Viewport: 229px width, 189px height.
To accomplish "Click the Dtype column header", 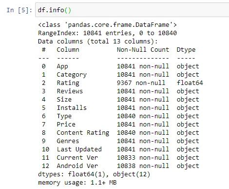I will pos(186,50).
